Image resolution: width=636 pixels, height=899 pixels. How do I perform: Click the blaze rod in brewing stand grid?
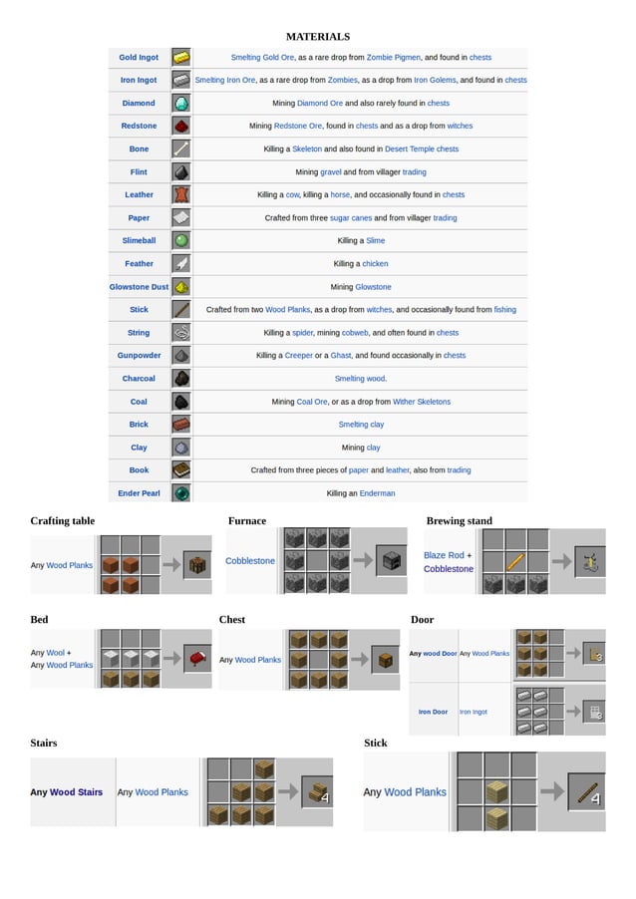[x=515, y=562]
